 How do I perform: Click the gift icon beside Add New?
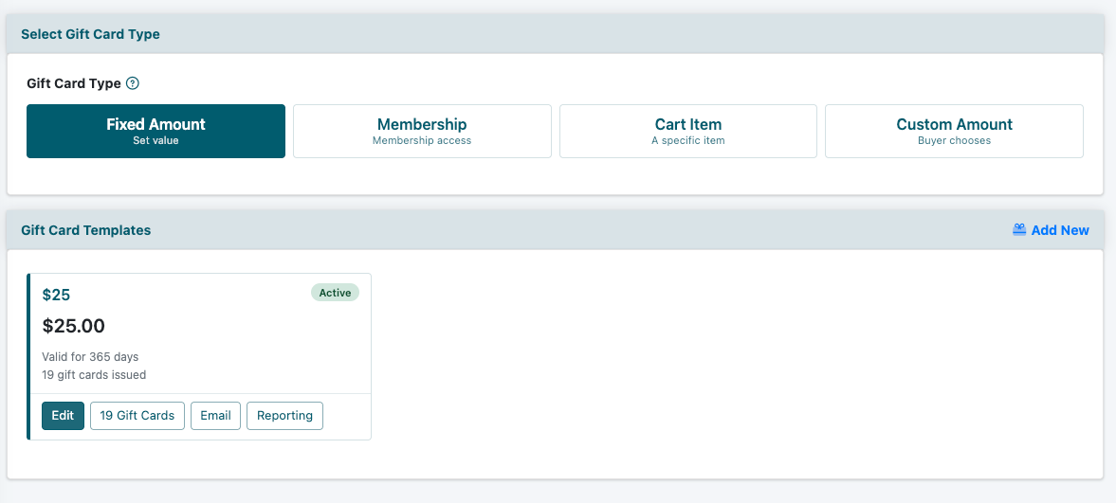pos(1019,230)
